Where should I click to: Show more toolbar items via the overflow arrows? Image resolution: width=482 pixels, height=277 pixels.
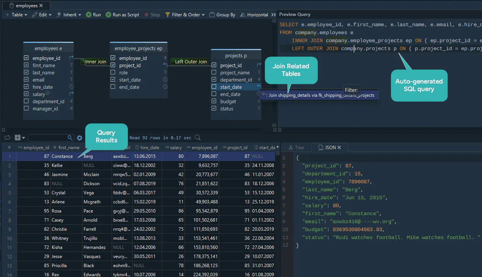pyautogui.click(x=273, y=15)
